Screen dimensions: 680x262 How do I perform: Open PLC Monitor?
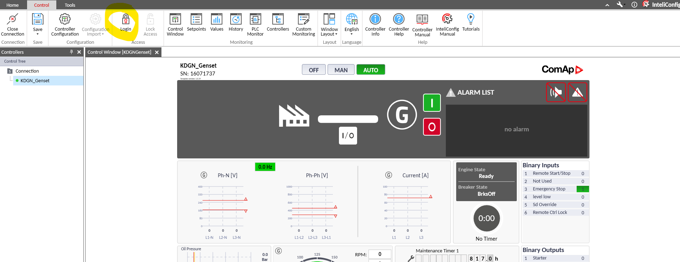click(255, 25)
